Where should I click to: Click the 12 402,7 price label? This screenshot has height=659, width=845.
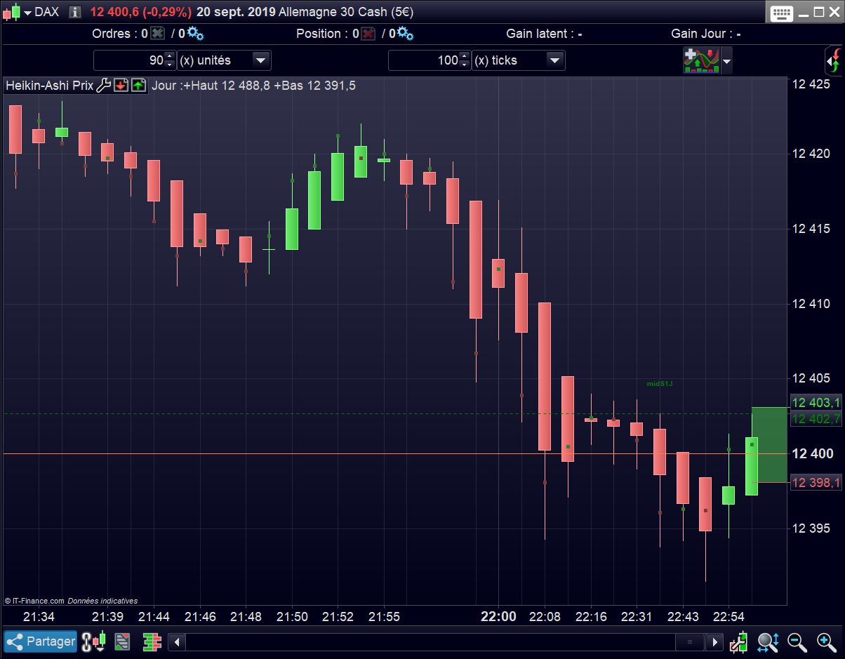click(x=816, y=419)
